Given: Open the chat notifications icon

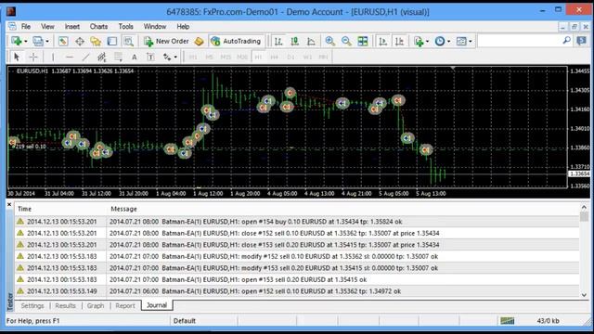Looking at the screenshot, I should tap(582, 41).
